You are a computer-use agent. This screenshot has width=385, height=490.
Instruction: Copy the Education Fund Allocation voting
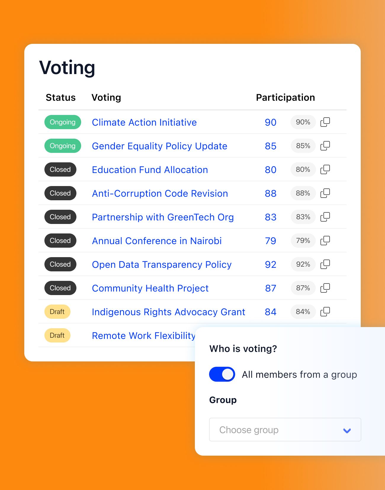pos(325,169)
